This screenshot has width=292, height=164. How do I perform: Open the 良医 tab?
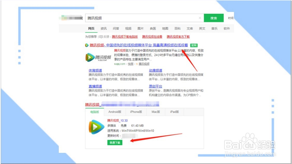[x=153, y=29]
